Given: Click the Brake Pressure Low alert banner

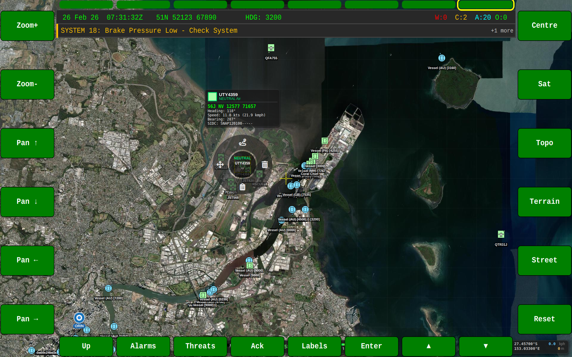Looking at the screenshot, I should point(149,30).
